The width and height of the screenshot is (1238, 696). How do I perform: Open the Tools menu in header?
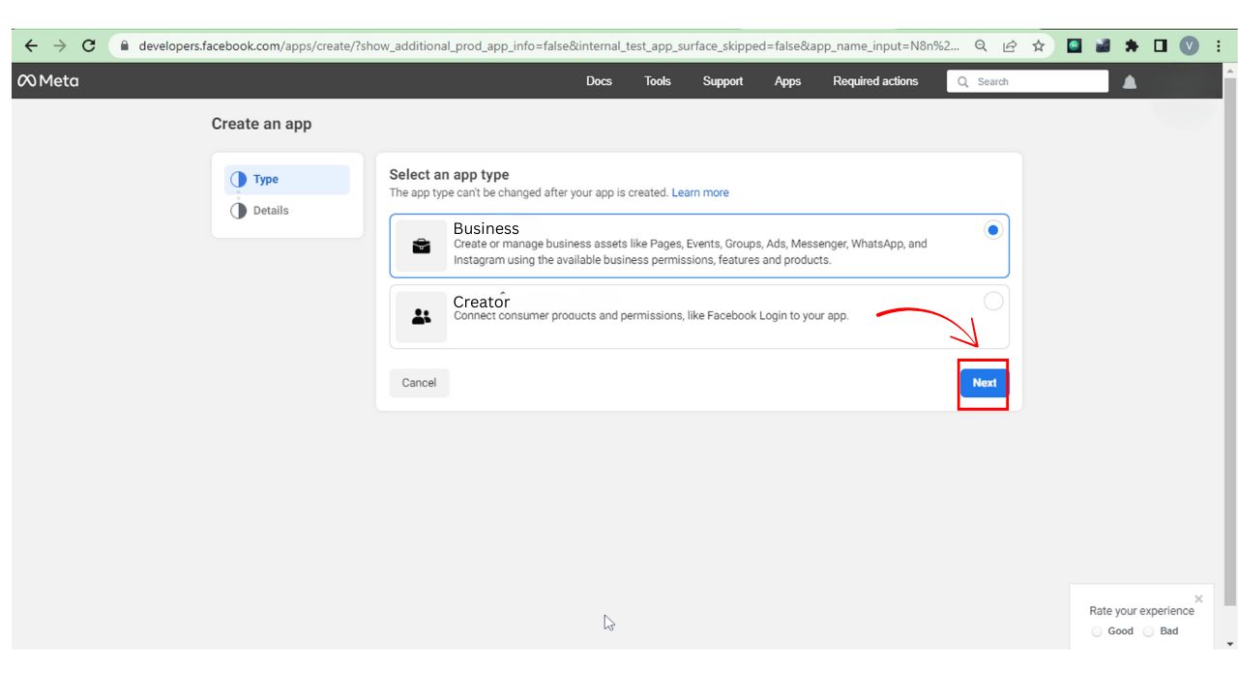pyautogui.click(x=658, y=81)
